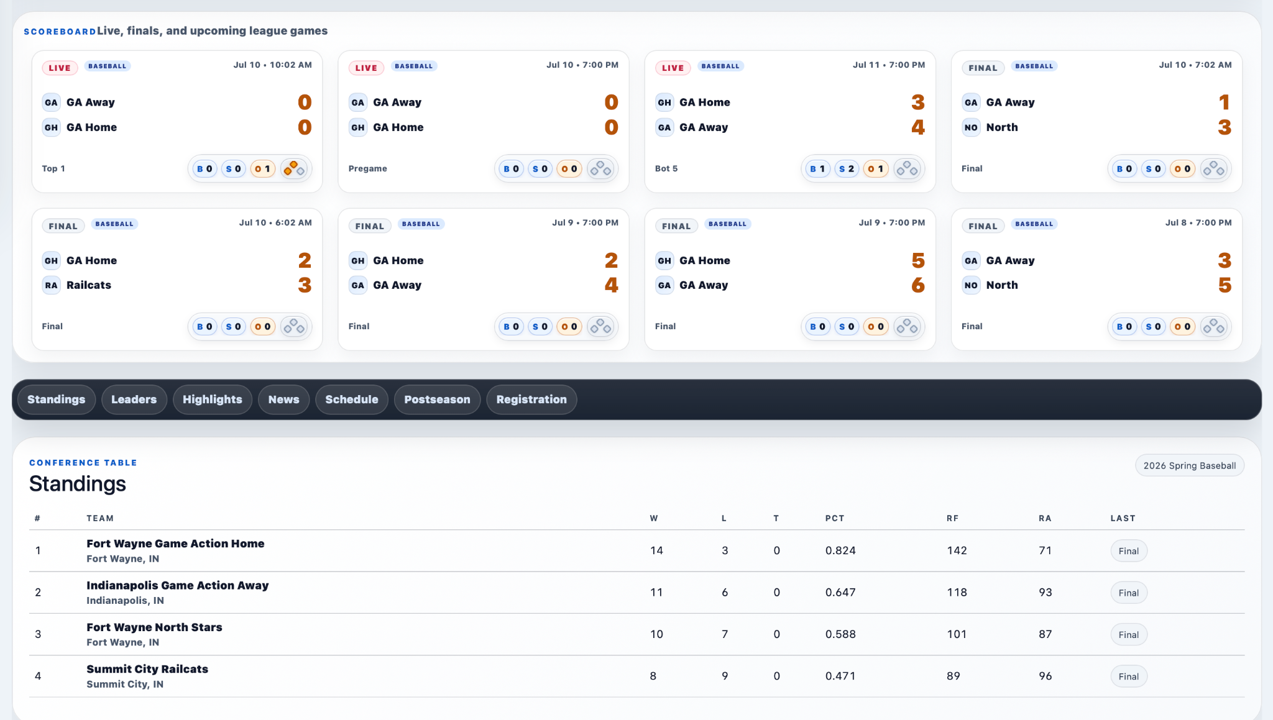Click the 142 runs-for value
The image size is (1273, 720).
tap(957, 550)
